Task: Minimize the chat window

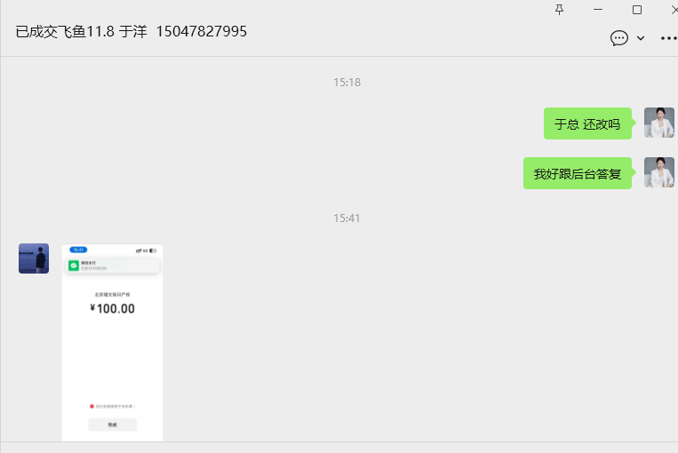Action: tap(598, 10)
